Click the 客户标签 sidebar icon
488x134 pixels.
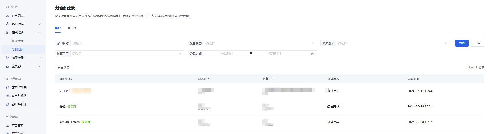[x=8, y=24]
